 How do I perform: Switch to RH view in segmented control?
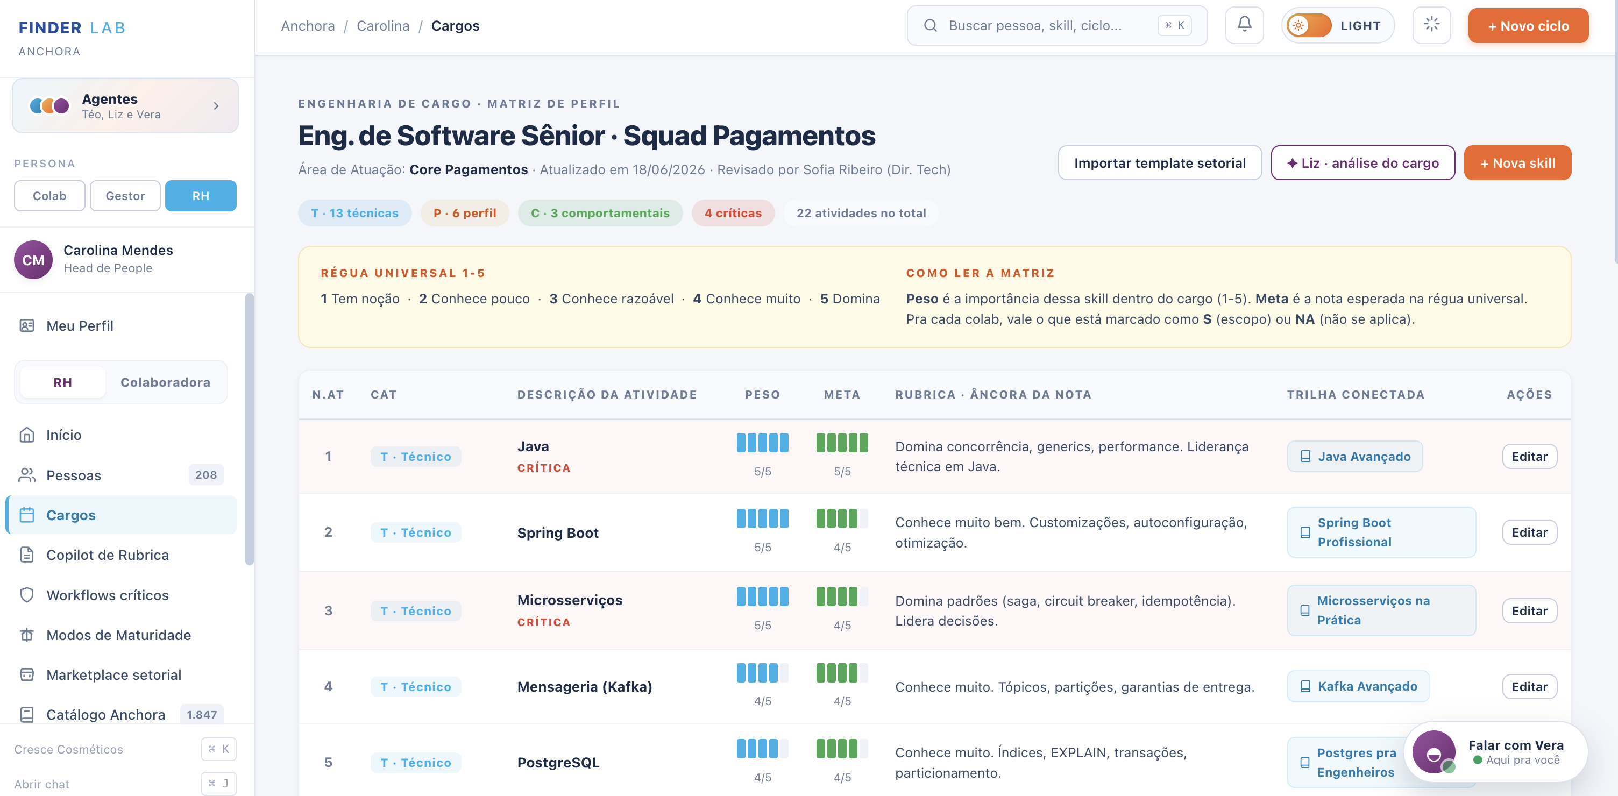[x=63, y=382]
